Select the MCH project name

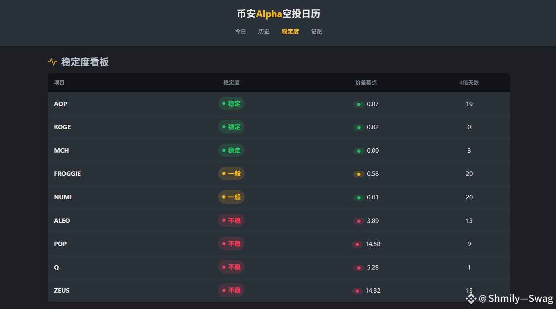click(x=61, y=150)
